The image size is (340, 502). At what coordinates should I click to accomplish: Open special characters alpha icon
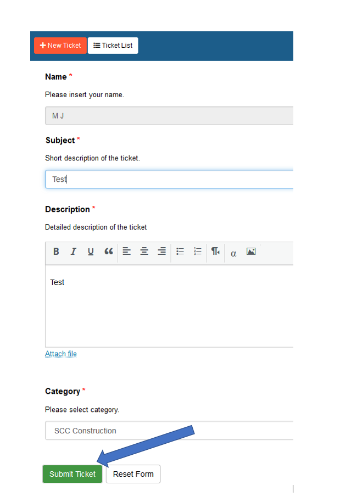click(233, 254)
